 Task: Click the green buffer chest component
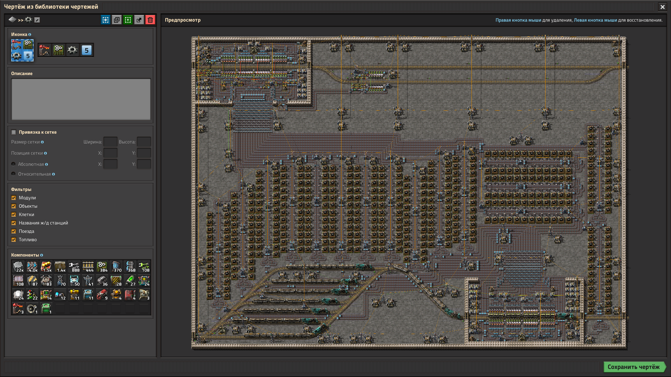coord(46,309)
